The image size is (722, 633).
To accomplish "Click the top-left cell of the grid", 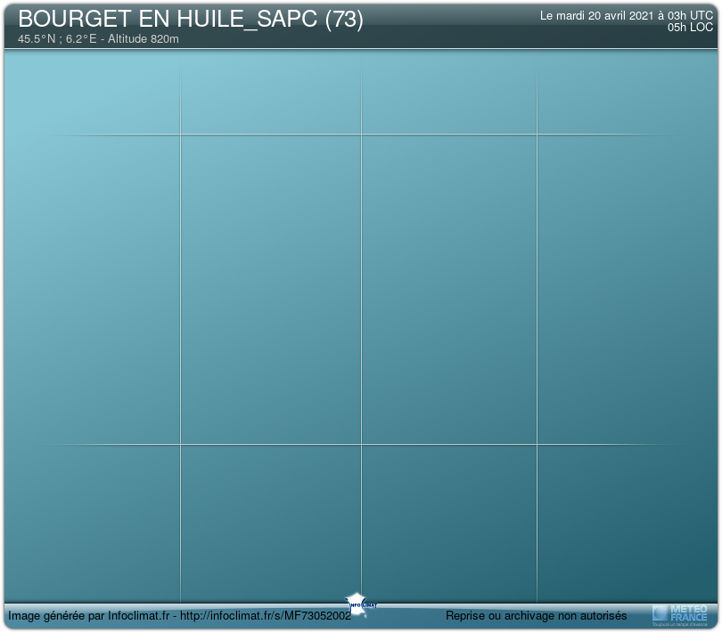I will click(x=93, y=92).
